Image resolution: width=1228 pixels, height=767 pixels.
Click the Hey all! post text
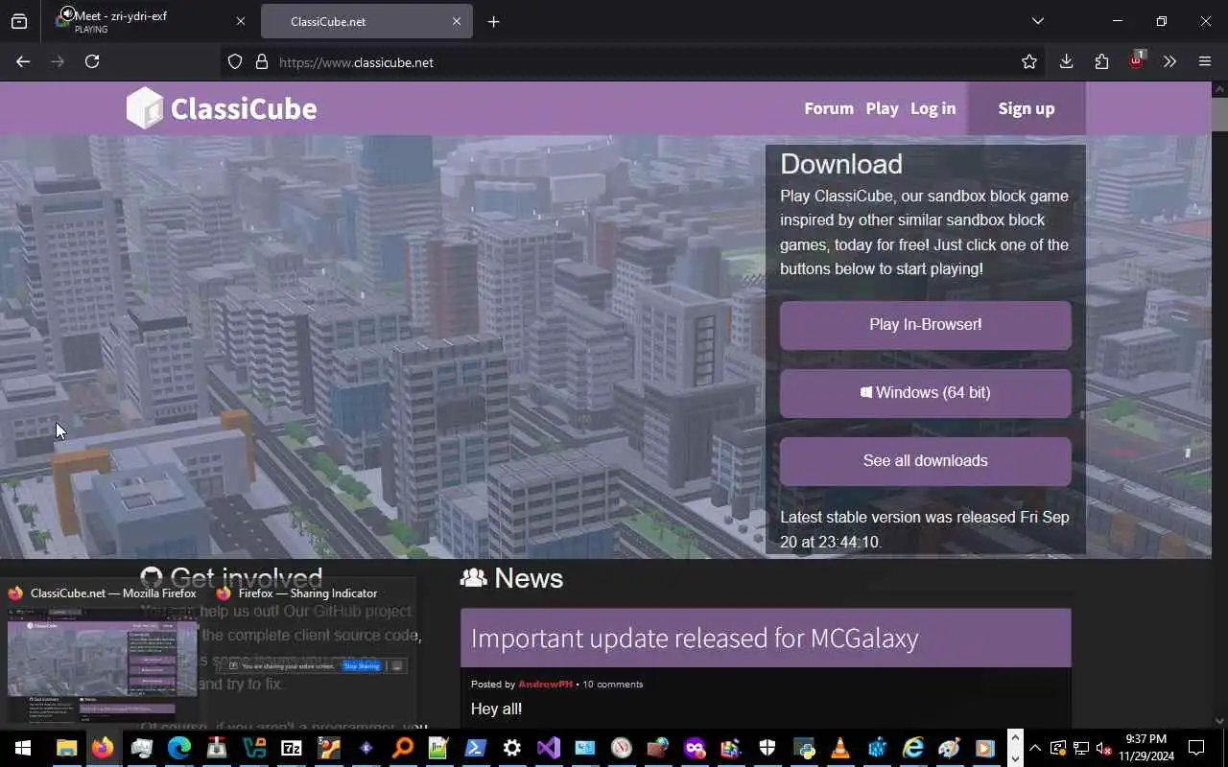pyautogui.click(x=496, y=709)
